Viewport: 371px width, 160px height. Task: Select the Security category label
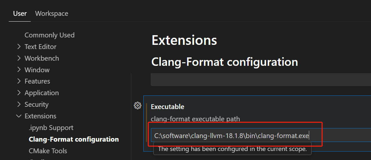click(x=37, y=105)
